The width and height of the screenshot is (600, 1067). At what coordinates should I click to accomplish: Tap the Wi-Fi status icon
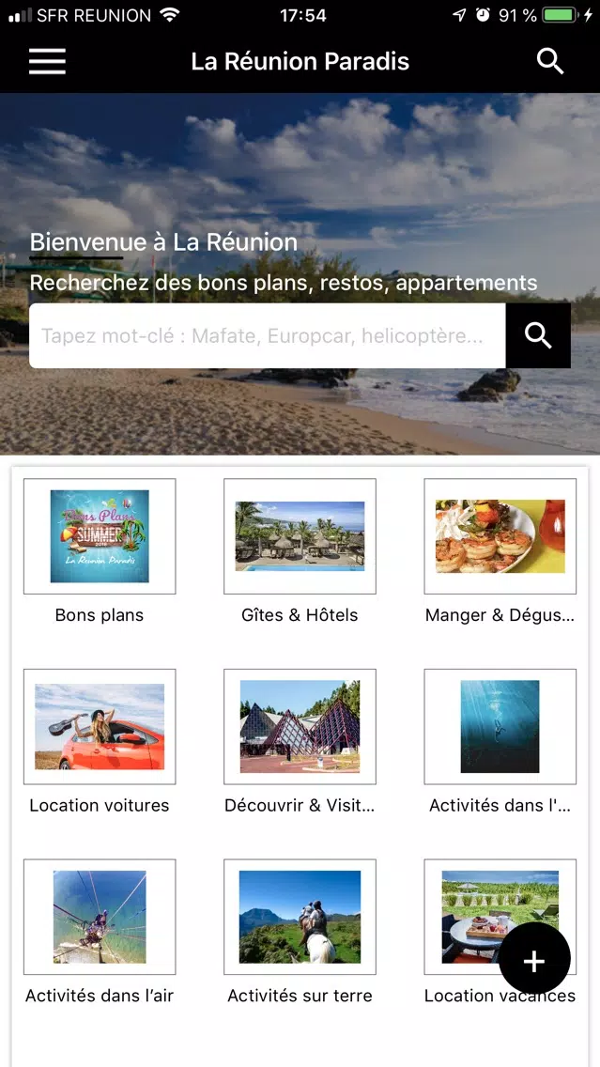169,15
